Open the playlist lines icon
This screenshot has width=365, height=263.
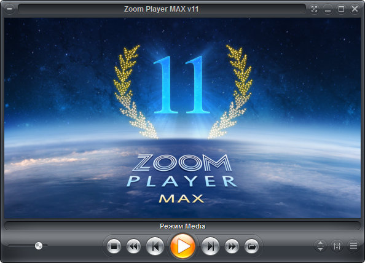click(x=353, y=246)
